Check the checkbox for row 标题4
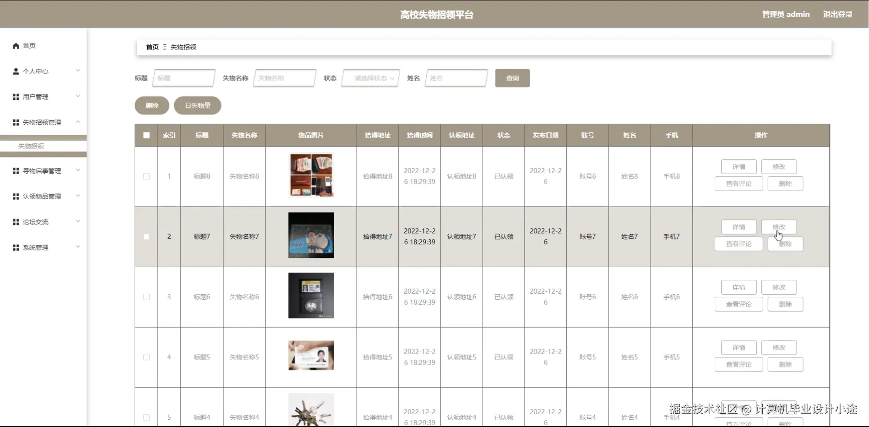 [x=147, y=417]
